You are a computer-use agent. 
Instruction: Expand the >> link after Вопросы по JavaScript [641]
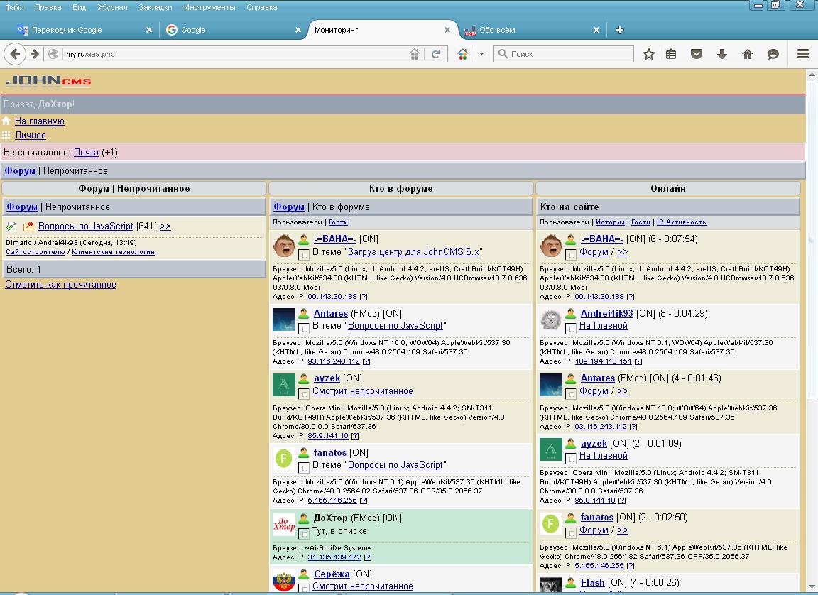point(165,226)
